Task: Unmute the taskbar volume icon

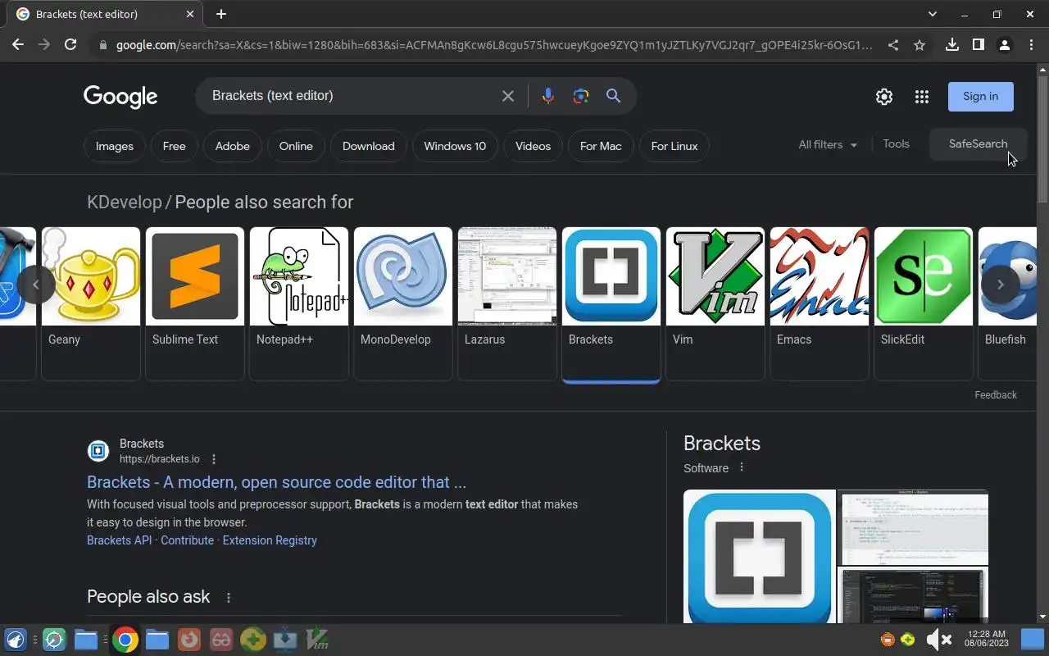Action: (938, 640)
